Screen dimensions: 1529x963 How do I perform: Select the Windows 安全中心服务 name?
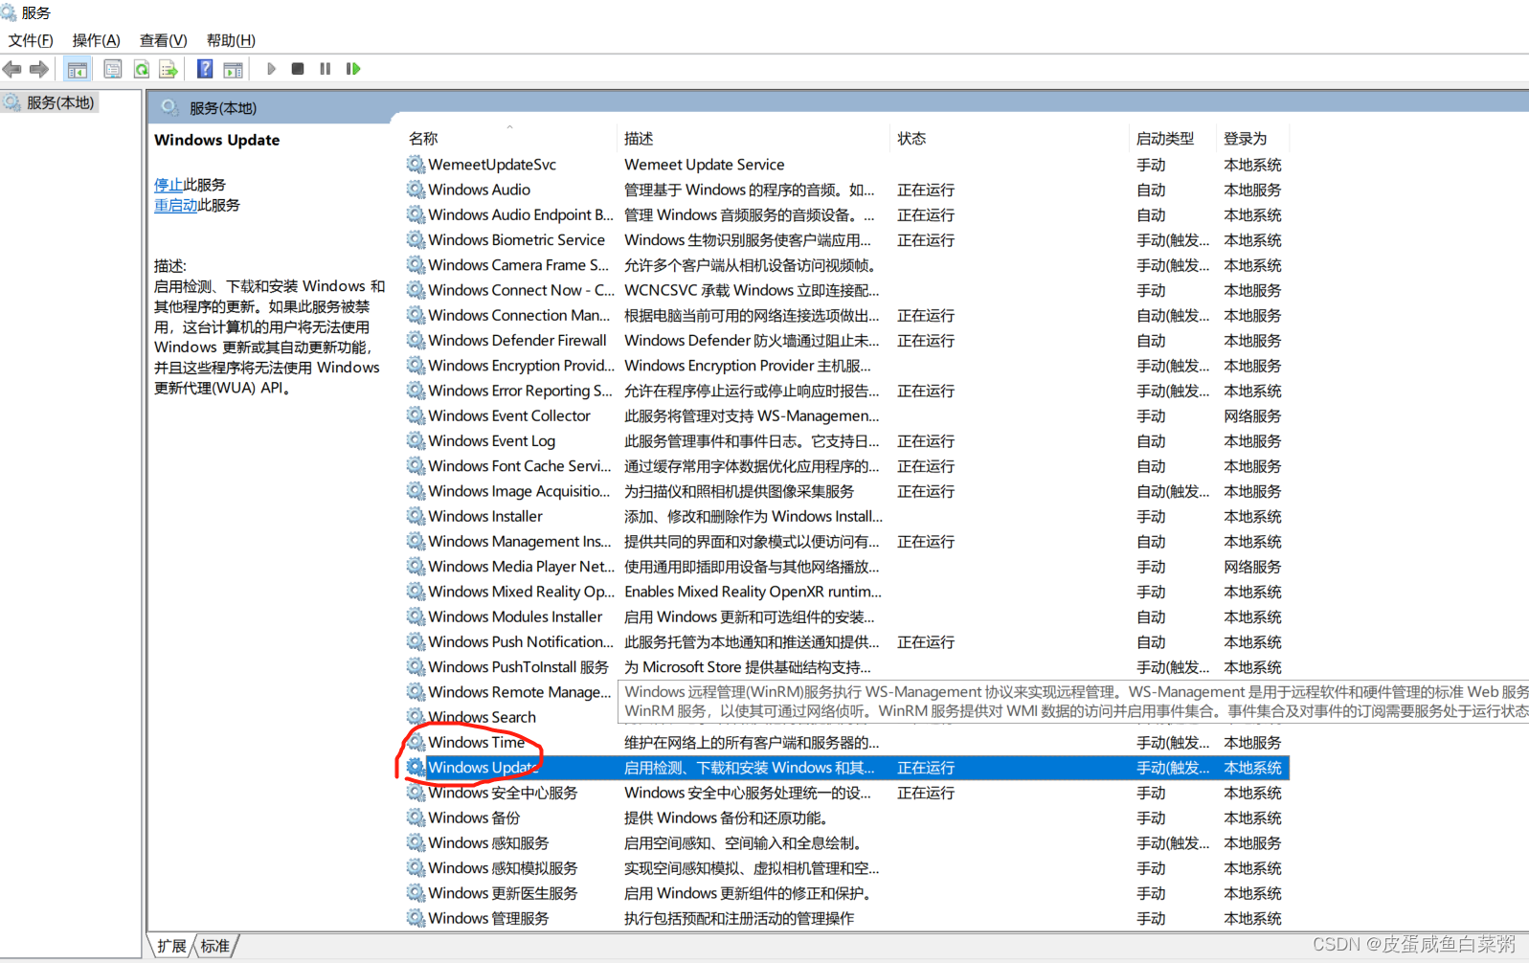pyautogui.click(x=503, y=793)
